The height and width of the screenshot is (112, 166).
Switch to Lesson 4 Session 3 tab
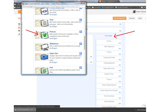coord(24,1)
